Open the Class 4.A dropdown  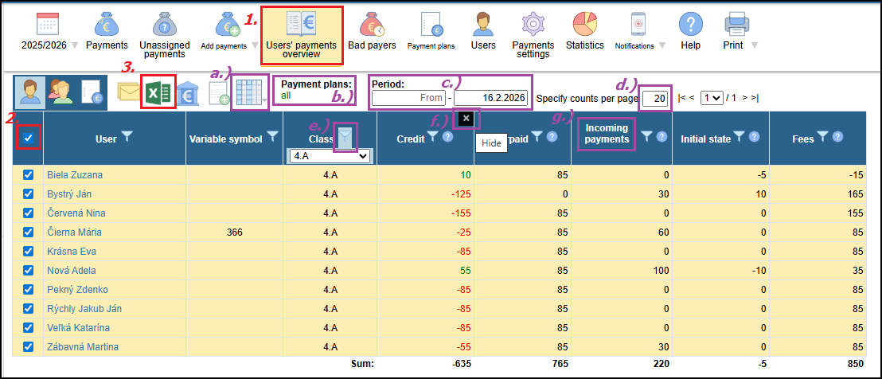pos(331,157)
